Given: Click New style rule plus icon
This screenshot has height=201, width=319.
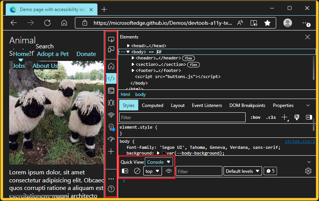Looking at the screenshot, I should click(284, 117).
